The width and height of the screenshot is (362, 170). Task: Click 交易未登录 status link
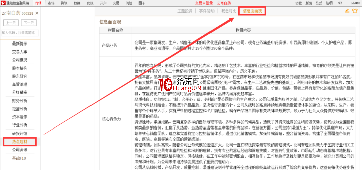pyautogui.click(x=204, y=3)
